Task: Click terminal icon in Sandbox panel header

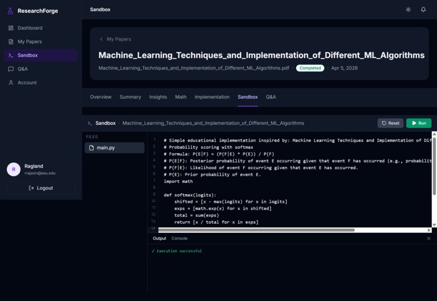Action: [90, 123]
